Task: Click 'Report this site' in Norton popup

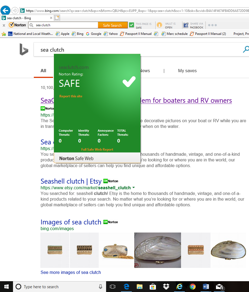Action: pos(71,96)
